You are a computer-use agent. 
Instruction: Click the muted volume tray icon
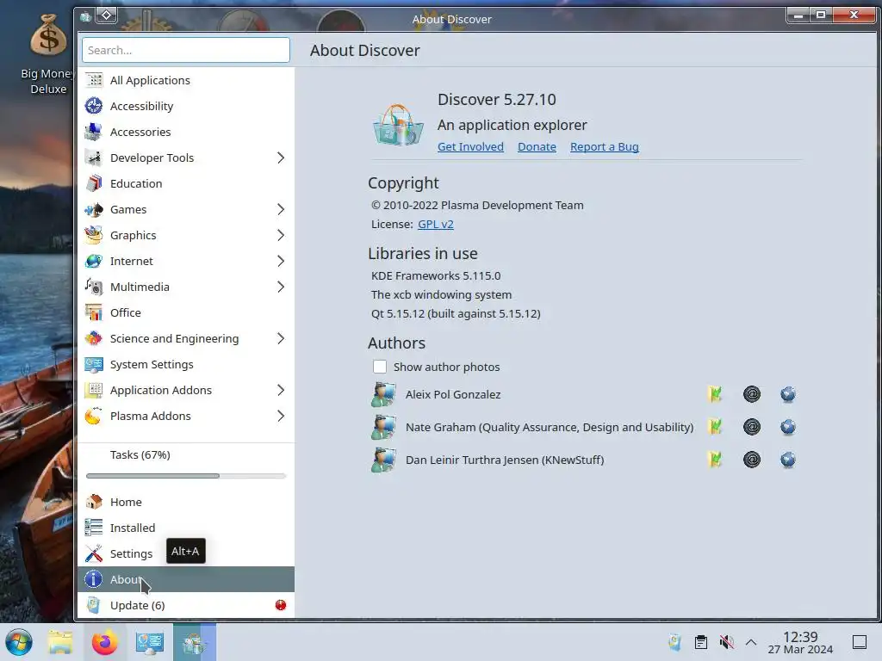(x=726, y=642)
